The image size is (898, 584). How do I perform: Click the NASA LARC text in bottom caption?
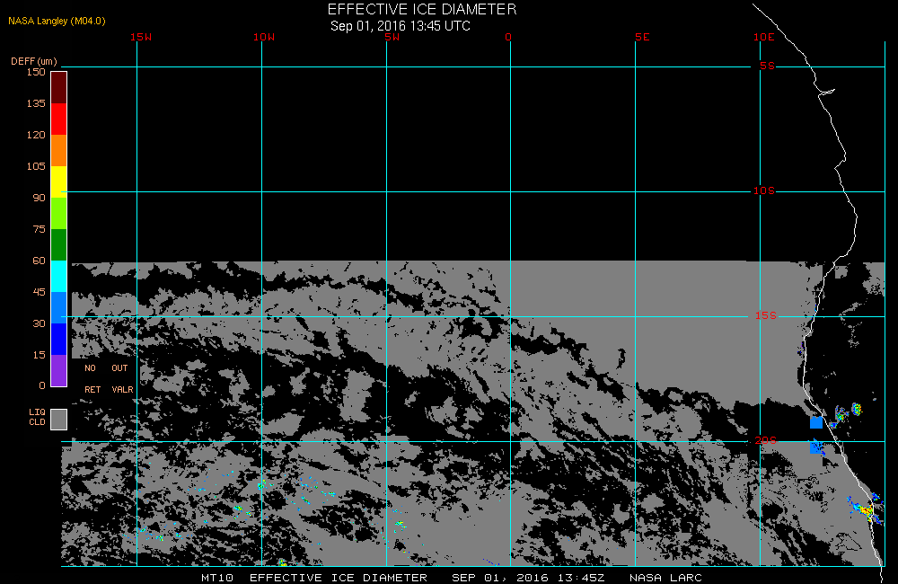[665, 578]
